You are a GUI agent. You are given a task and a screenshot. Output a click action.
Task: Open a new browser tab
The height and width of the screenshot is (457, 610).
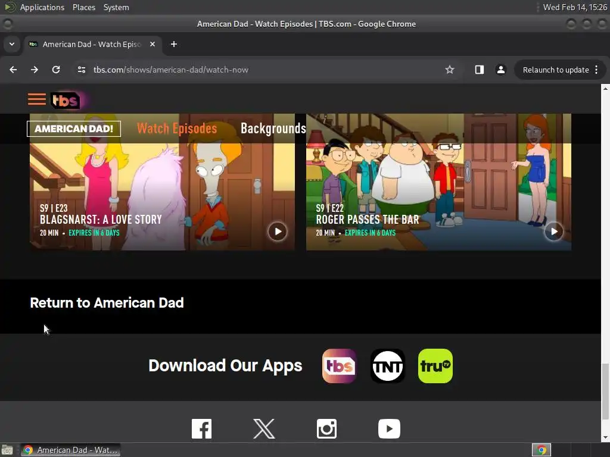click(x=174, y=44)
